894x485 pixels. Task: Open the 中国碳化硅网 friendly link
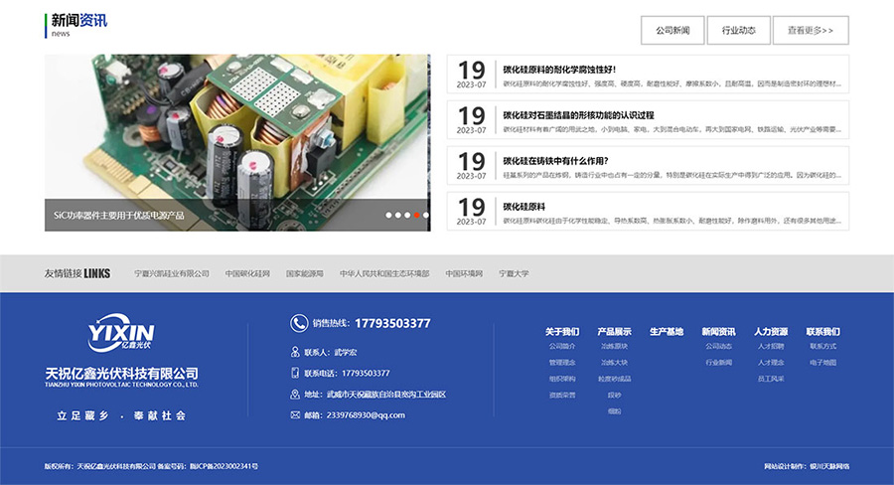[247, 273]
